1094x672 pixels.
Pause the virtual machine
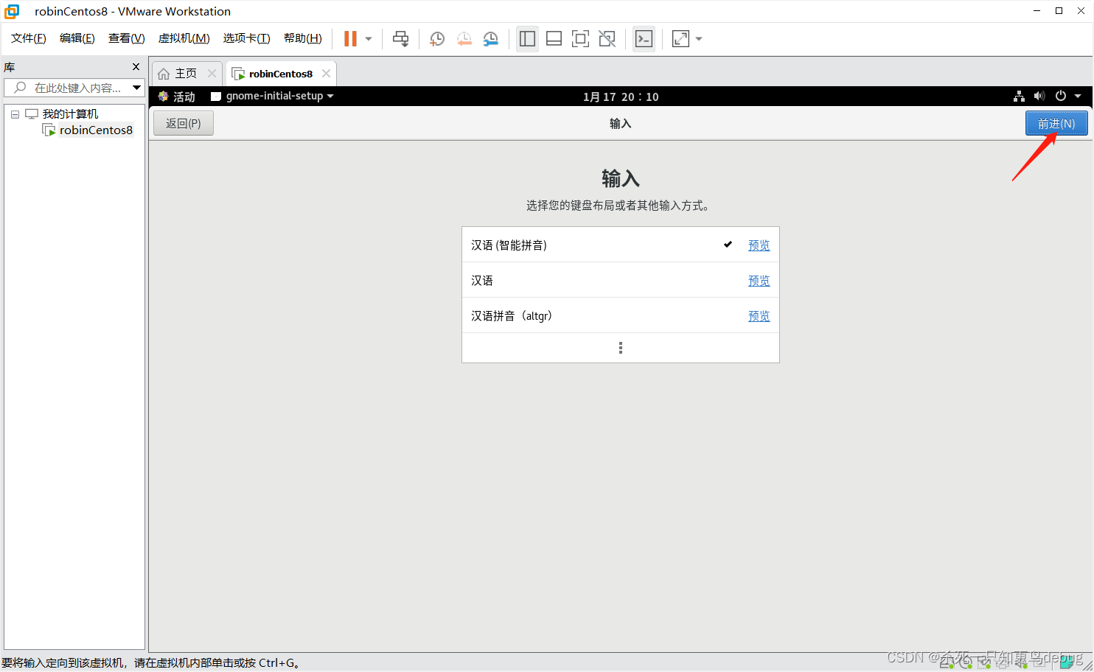[350, 39]
